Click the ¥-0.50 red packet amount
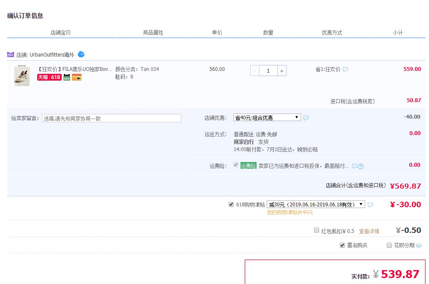 [408, 230]
